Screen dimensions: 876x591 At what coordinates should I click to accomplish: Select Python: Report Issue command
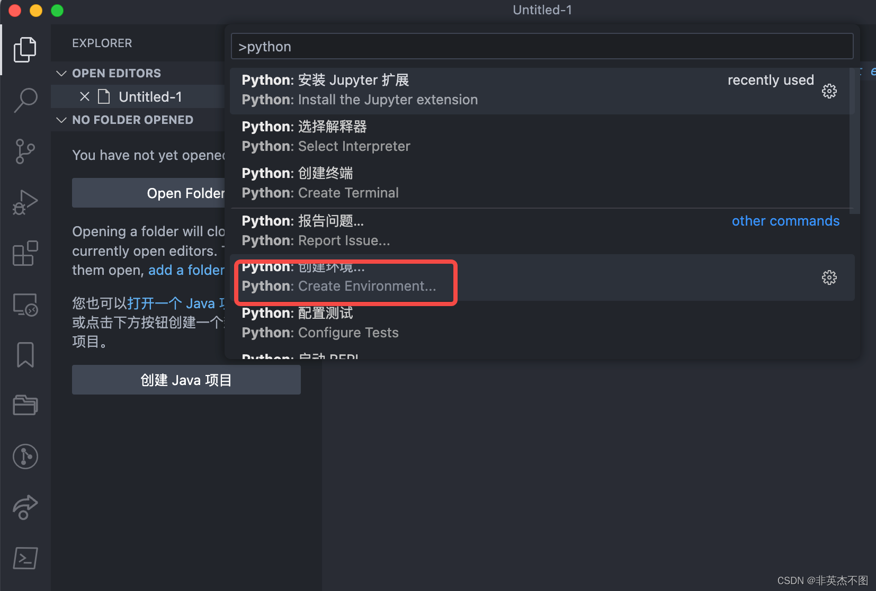tap(542, 231)
